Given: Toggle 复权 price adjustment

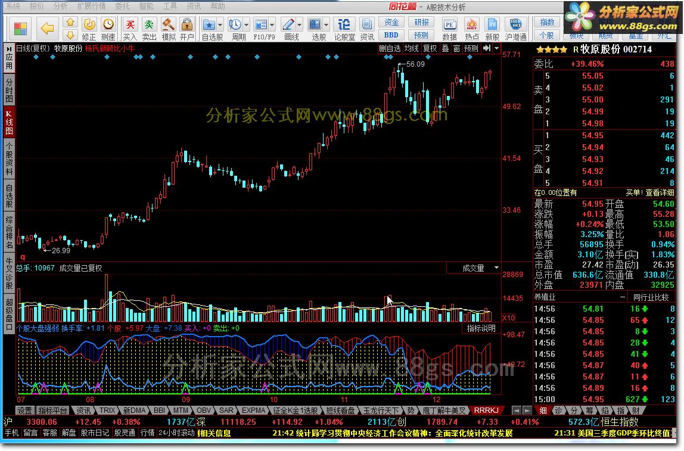Looking at the screenshot, I should point(430,48).
